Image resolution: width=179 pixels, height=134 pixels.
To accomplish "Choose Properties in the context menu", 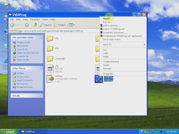I will (x=123, y=74).
